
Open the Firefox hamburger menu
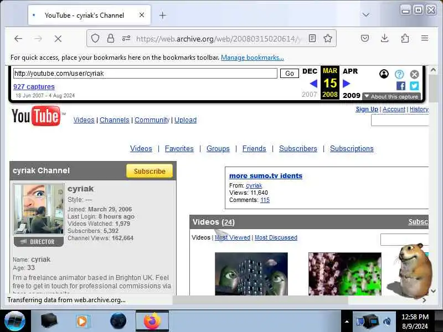tap(425, 38)
